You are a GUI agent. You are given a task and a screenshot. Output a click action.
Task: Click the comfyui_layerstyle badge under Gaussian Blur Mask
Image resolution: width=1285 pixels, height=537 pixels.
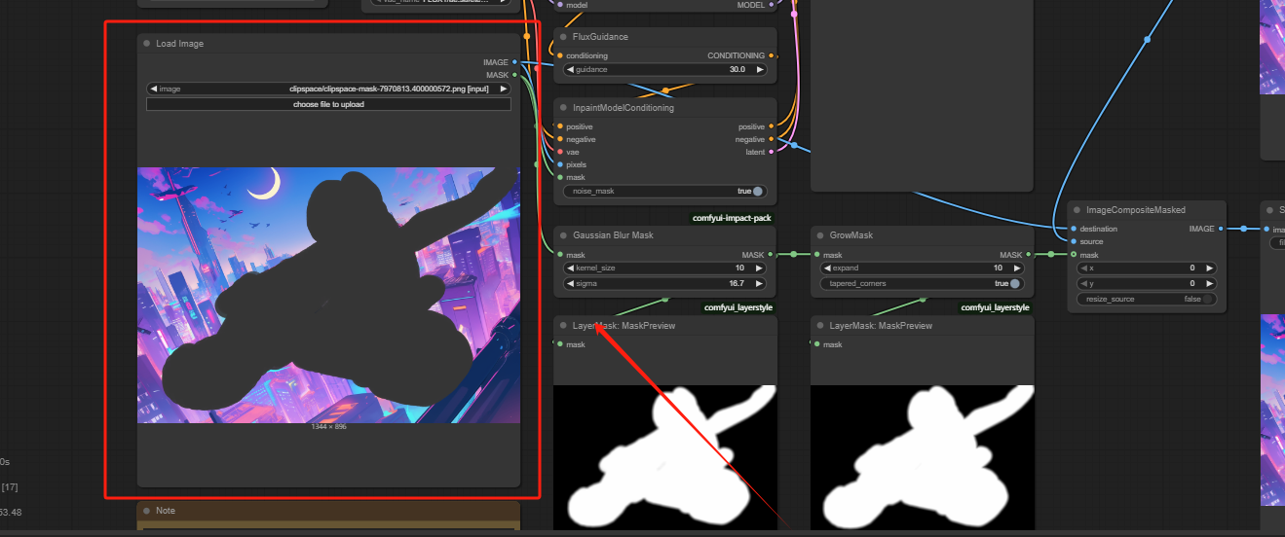coord(738,307)
